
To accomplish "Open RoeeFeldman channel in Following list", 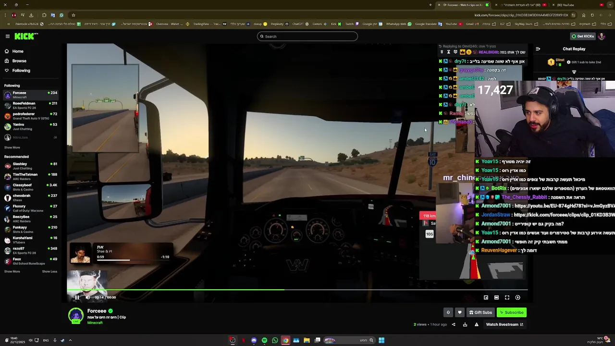I will pos(31,105).
